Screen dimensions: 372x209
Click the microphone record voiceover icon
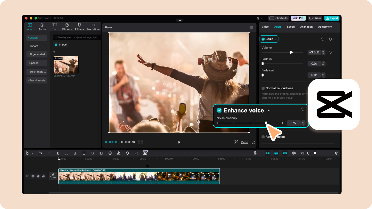tap(255, 153)
